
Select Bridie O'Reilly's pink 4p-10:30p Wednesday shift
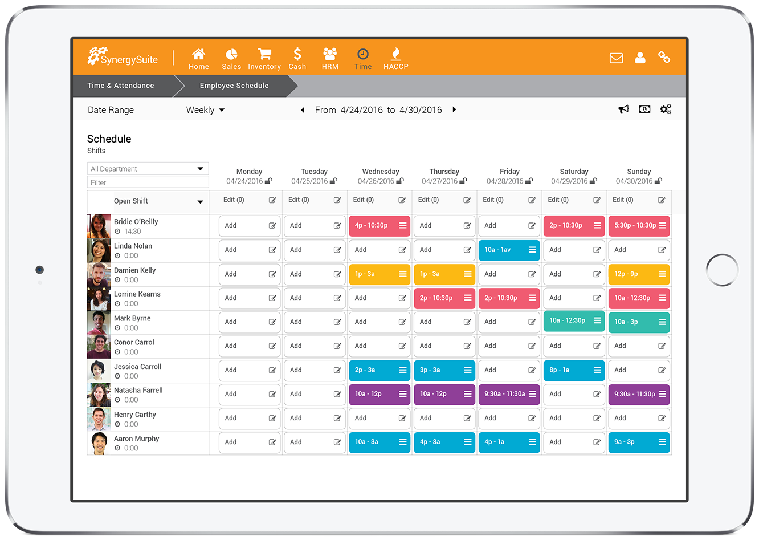click(x=379, y=225)
